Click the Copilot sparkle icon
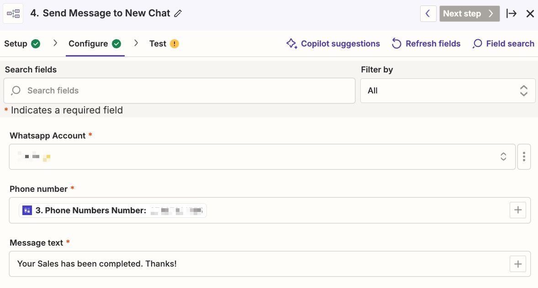The width and height of the screenshot is (538, 288). click(x=292, y=43)
